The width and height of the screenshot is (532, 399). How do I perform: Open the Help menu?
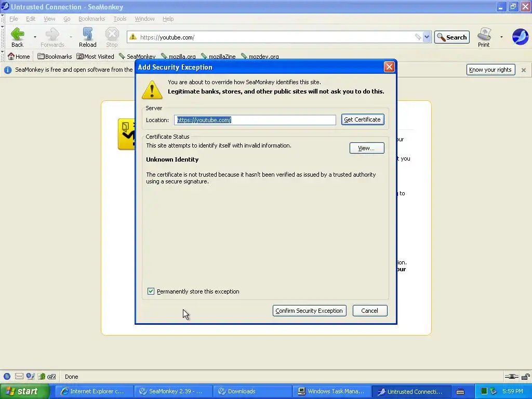click(x=168, y=19)
